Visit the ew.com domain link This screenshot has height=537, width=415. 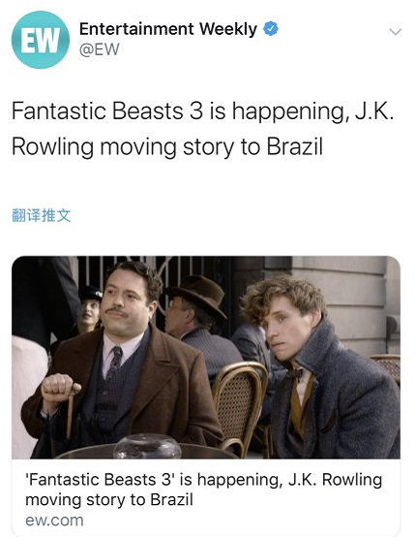54,521
